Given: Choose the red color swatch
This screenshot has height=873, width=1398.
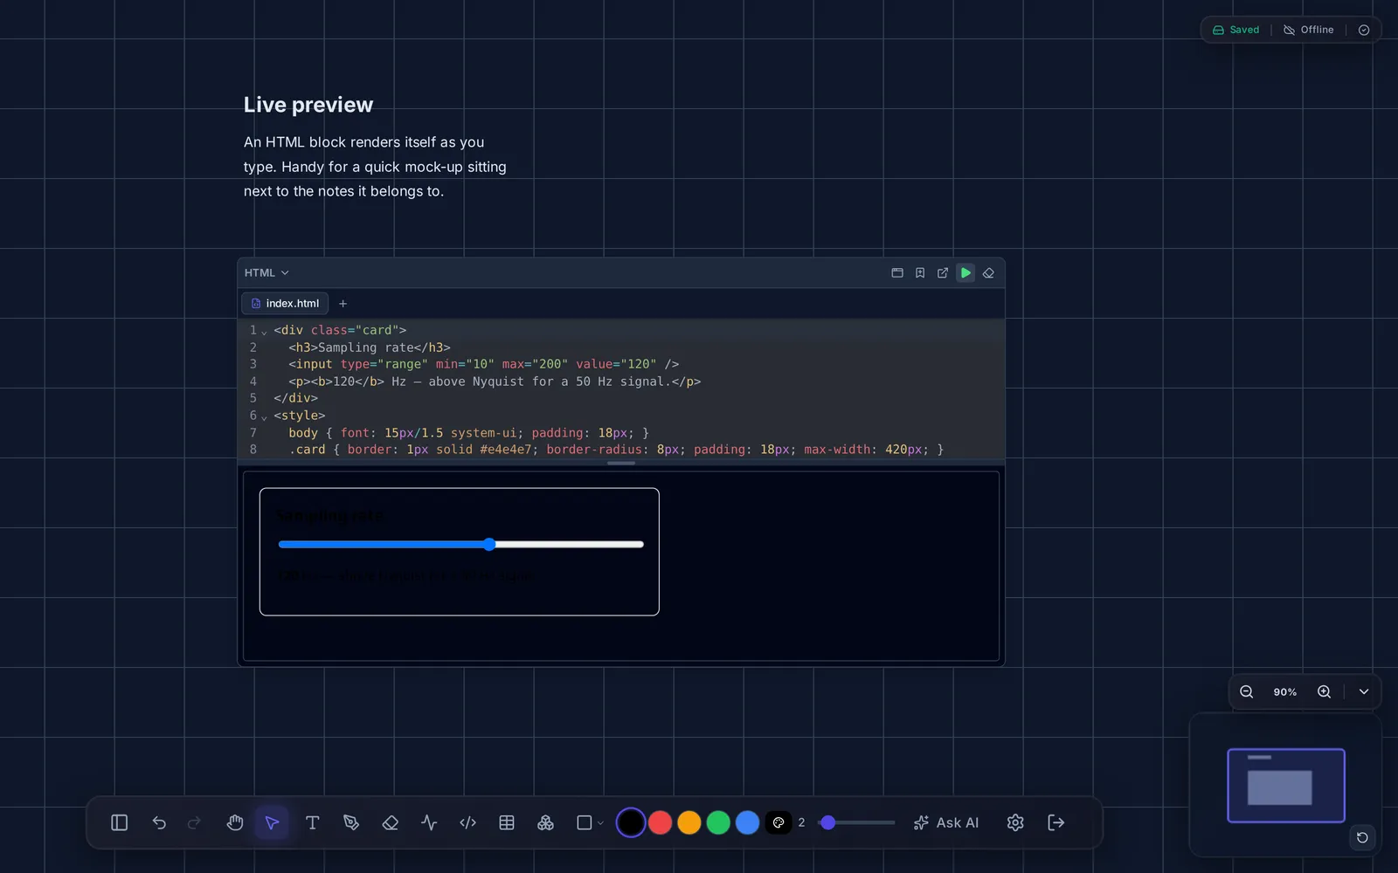Looking at the screenshot, I should tap(661, 822).
